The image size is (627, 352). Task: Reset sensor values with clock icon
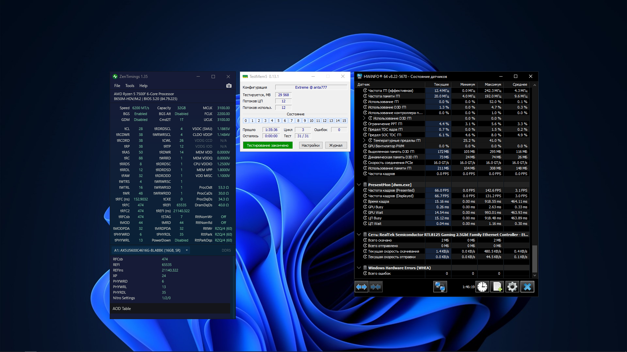tap(482, 287)
